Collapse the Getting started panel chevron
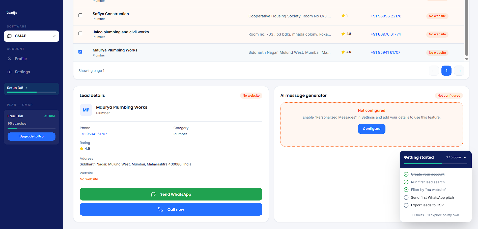478x229 pixels. pos(465,157)
